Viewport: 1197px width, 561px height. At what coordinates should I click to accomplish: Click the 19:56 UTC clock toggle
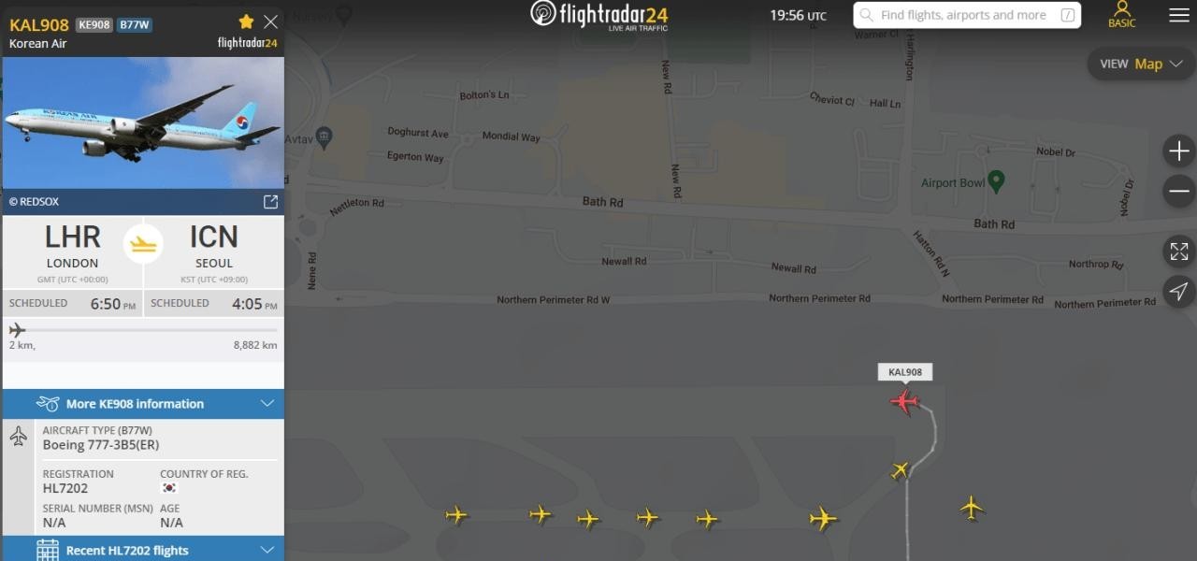[x=798, y=15]
